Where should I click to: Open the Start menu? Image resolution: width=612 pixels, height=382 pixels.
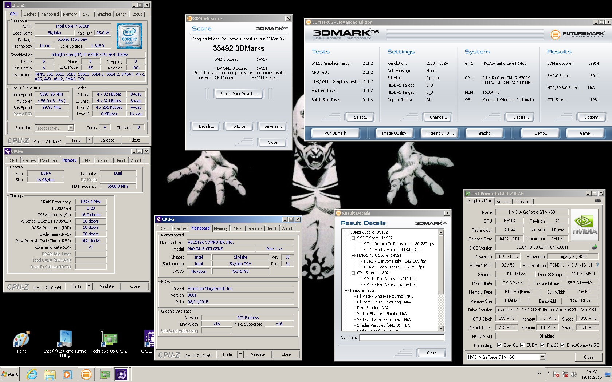(10, 374)
